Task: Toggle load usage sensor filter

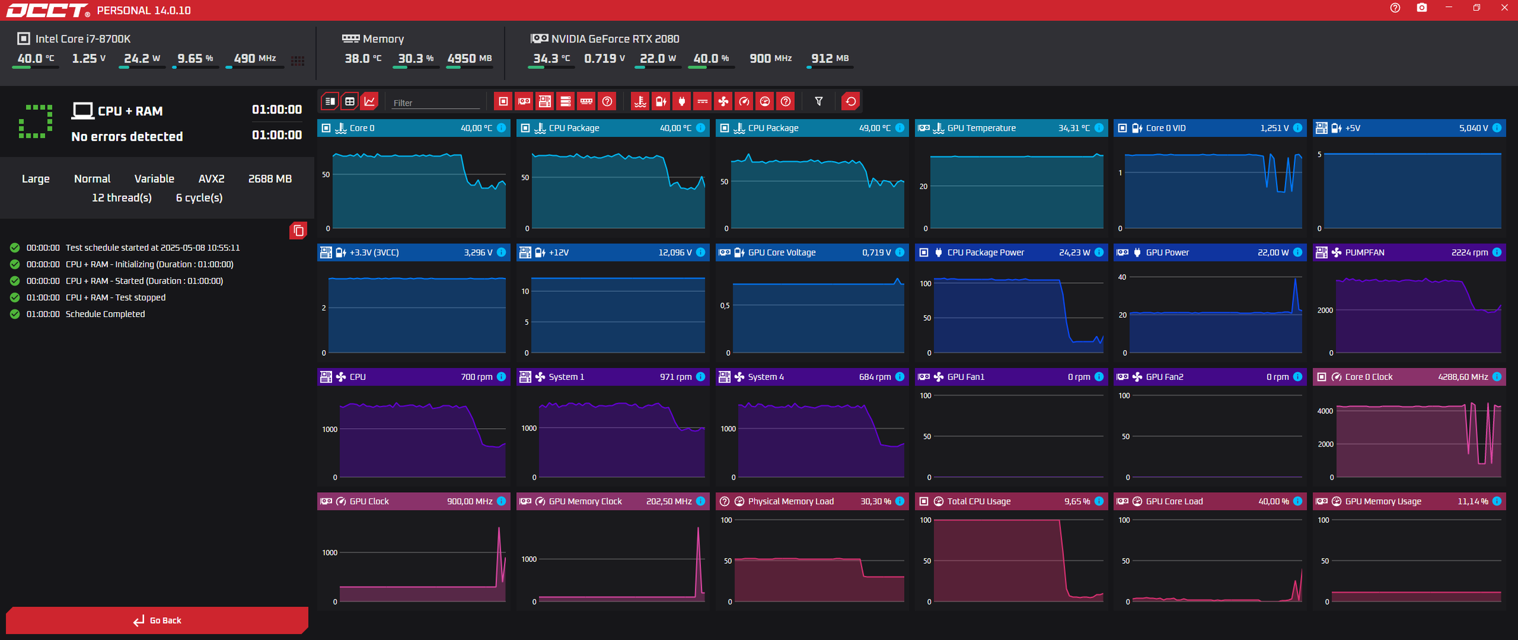Action: click(765, 101)
